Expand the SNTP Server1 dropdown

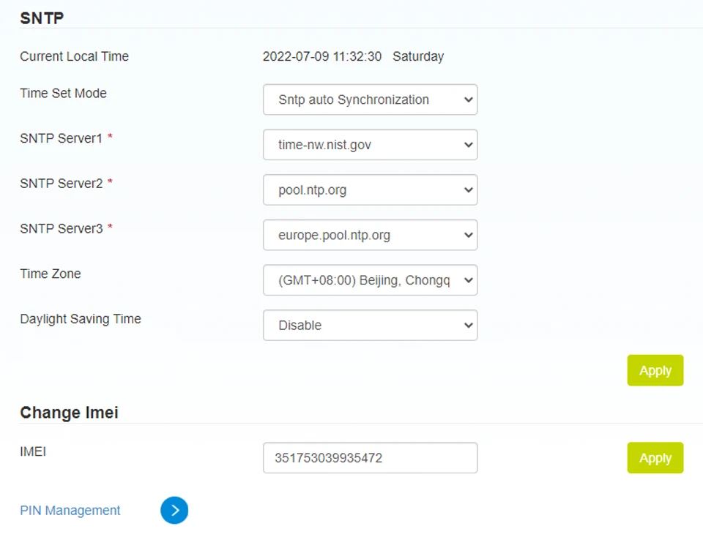pos(371,145)
